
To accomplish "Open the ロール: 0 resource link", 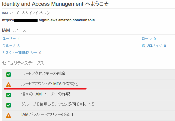I will 149,39.
